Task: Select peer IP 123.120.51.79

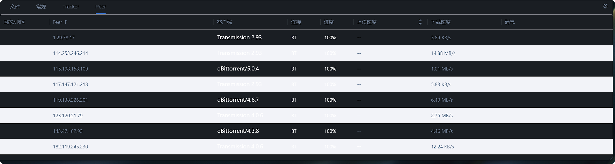Action: point(68,116)
